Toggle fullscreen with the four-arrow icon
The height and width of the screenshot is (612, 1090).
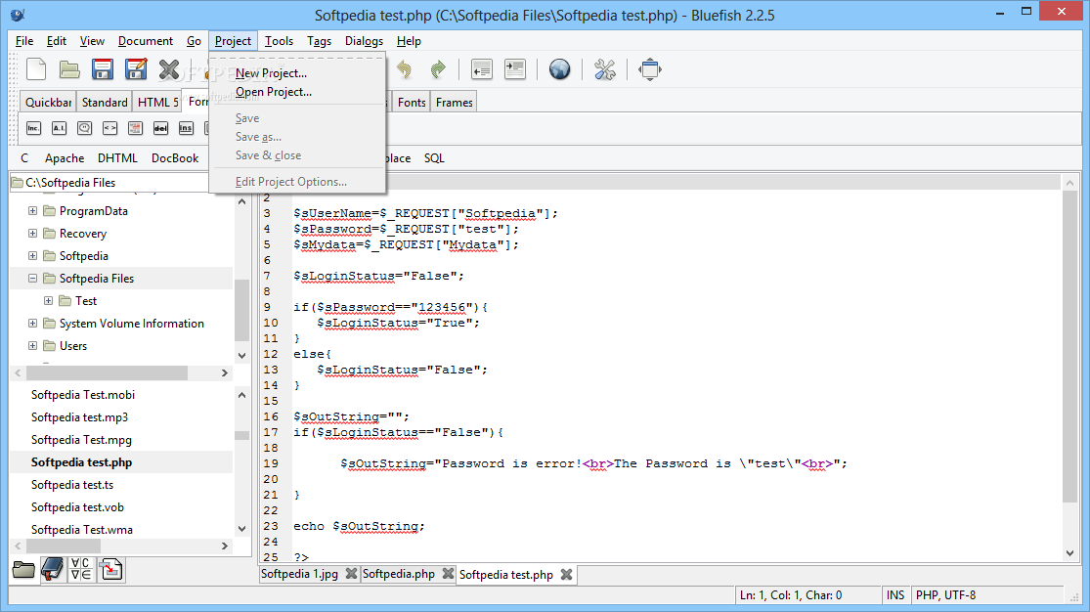[650, 69]
